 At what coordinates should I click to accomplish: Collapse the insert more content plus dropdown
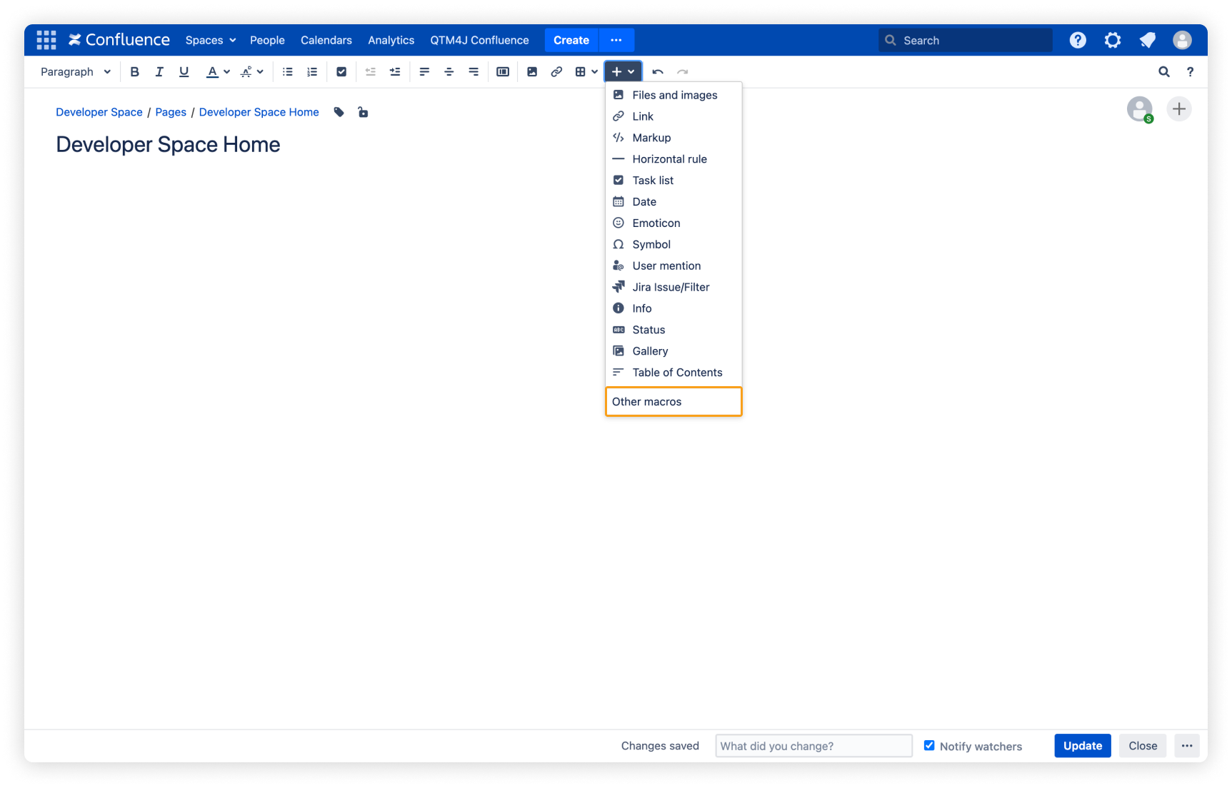pos(623,71)
